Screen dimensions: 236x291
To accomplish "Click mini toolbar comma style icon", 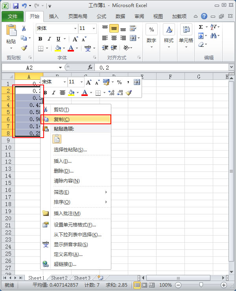I will [128, 82].
